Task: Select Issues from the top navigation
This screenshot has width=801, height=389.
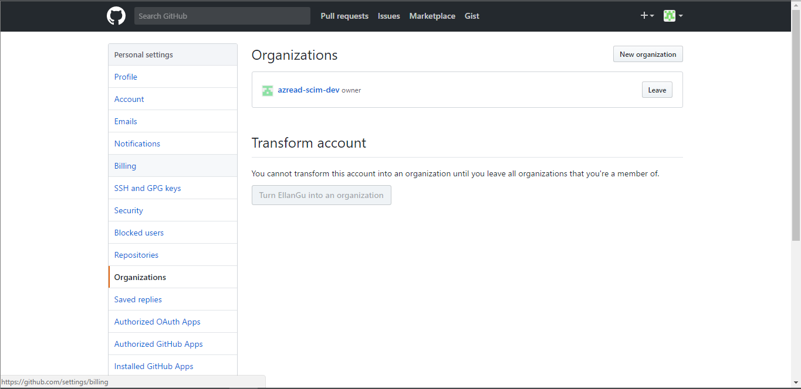Action: tap(388, 16)
